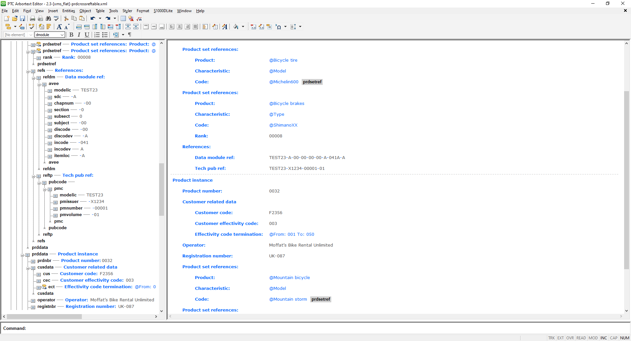Expand the Undo dropdown arrow
631x341 pixels.
coord(100,18)
